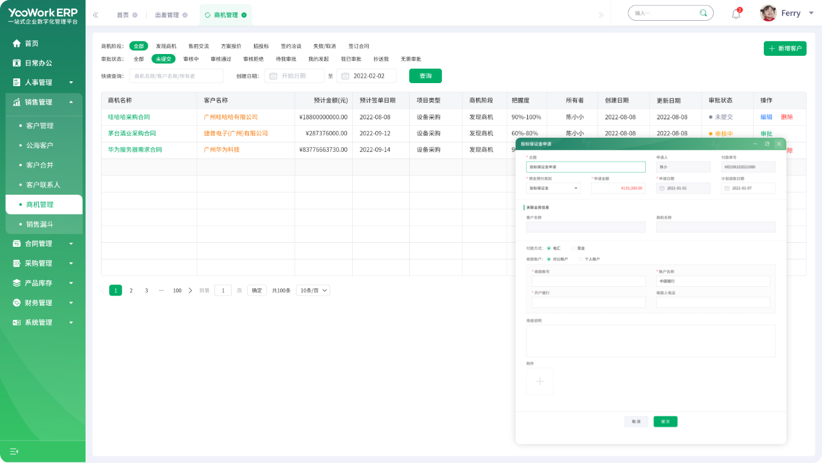The width and height of the screenshot is (822, 463).
Task: Click the double-left arrow beside 首页 tab
Action: pos(96,15)
